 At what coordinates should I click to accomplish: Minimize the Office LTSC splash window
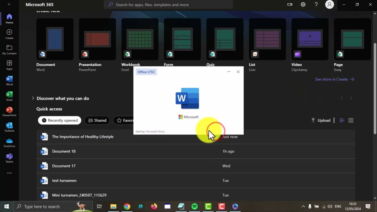pyautogui.click(x=229, y=72)
